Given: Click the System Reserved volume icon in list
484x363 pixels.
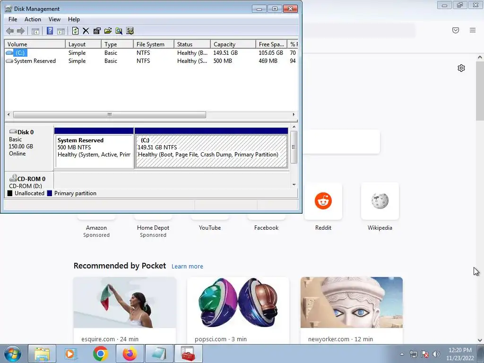Looking at the screenshot, I should coord(9,61).
